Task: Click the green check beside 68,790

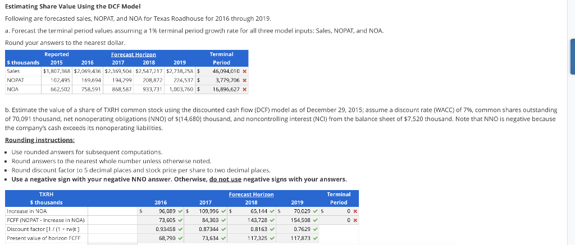Action: coord(180,238)
